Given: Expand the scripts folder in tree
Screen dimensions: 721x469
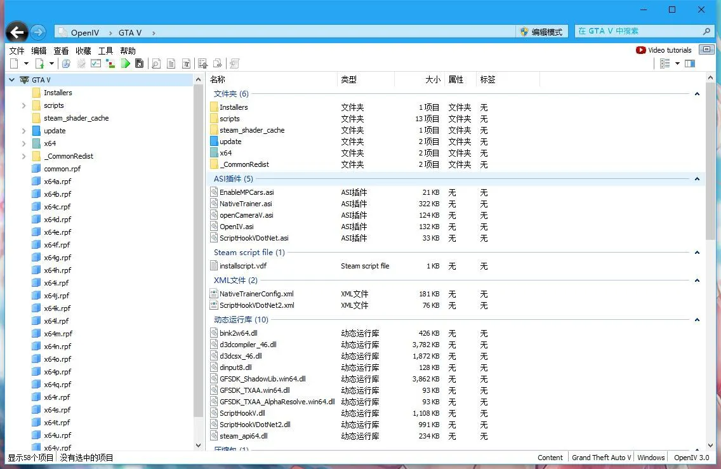Looking at the screenshot, I should pos(23,105).
